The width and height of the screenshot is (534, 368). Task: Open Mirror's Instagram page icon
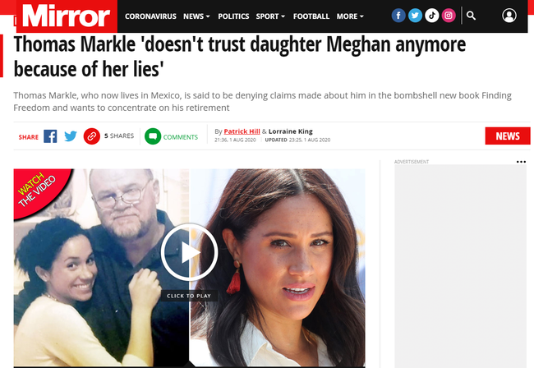click(449, 16)
